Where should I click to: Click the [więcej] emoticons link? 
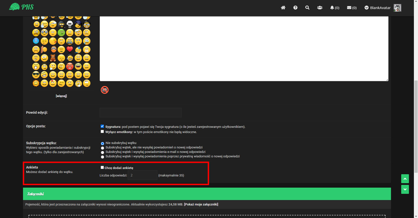[x=61, y=96]
